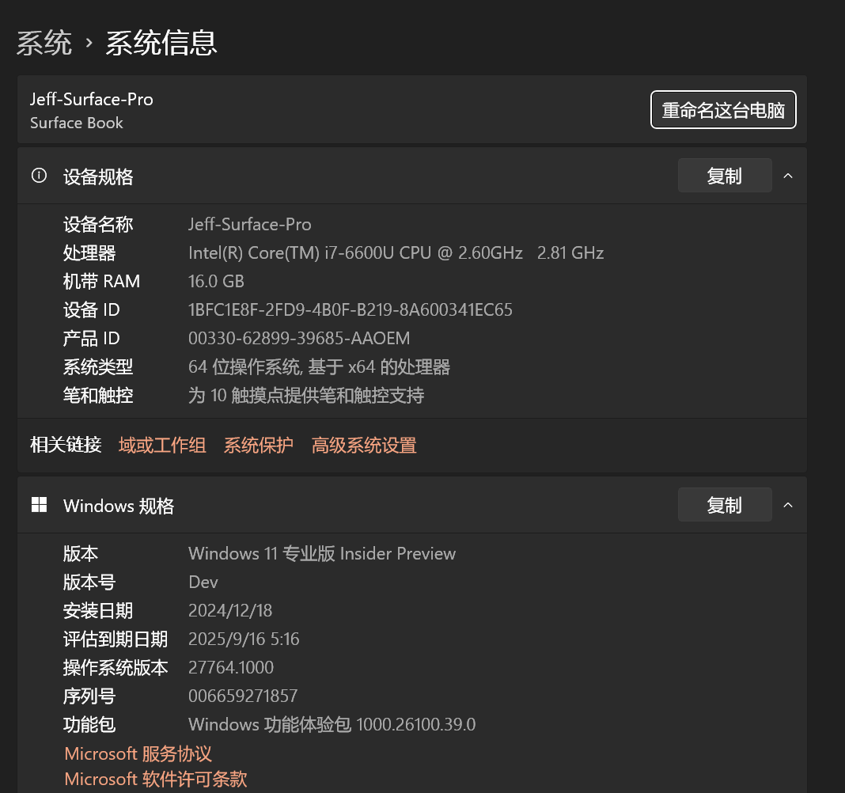Click the 设备名称 value Jeff-Surface-Pro
Image resolution: width=845 pixels, height=793 pixels.
(x=249, y=224)
